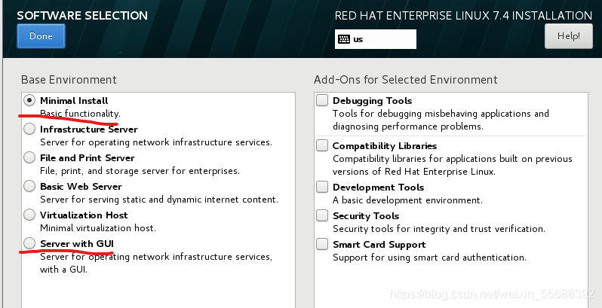Pick the Server with GUI radio button
This screenshot has width=602, height=308.
(29, 243)
